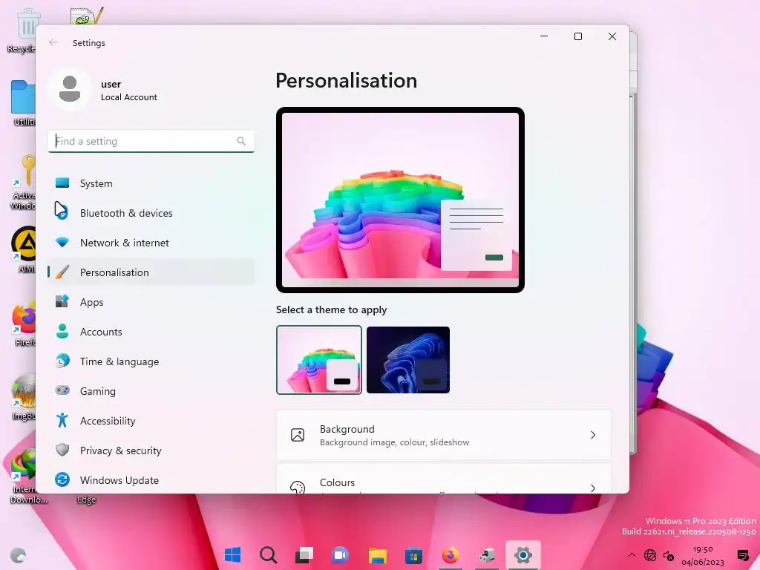Select the Personalisation category
This screenshot has height=570, width=760.
[x=151, y=272]
